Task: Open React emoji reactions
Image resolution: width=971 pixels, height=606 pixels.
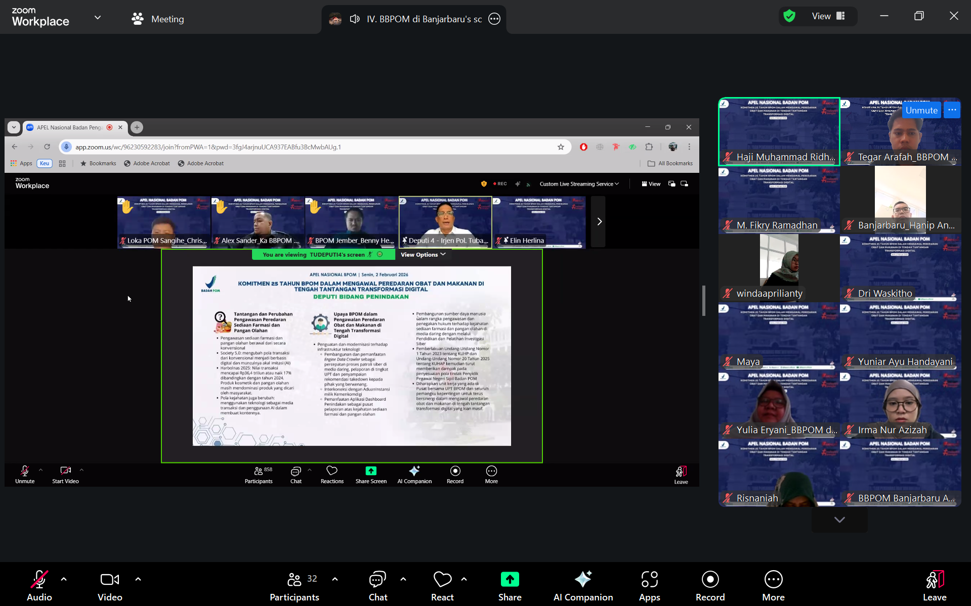Action: (442, 586)
